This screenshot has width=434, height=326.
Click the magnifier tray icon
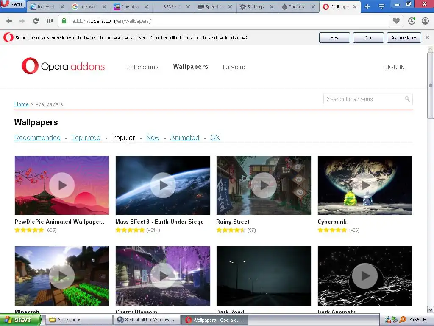click(x=403, y=320)
